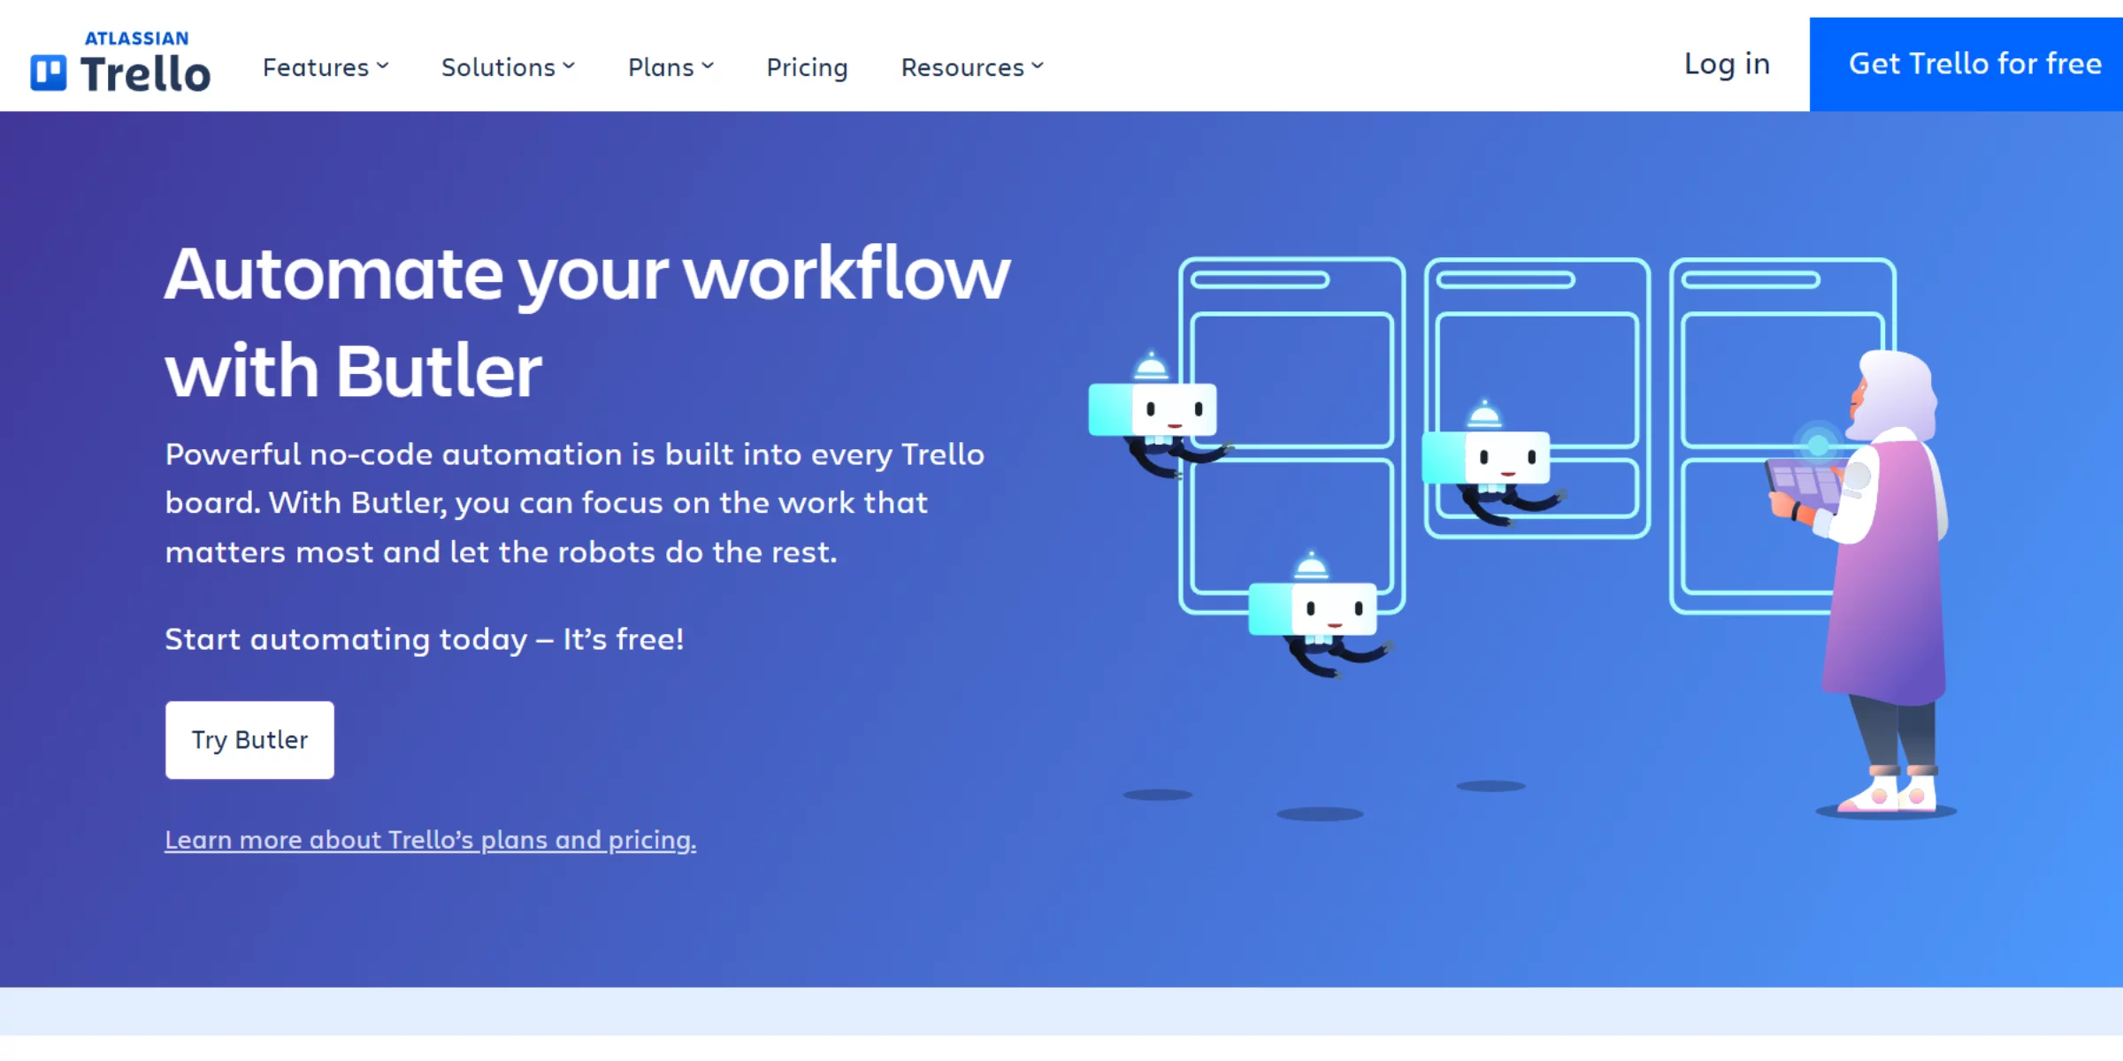Click the Log in link
The width and height of the screenshot is (2123, 1061).
1726,65
